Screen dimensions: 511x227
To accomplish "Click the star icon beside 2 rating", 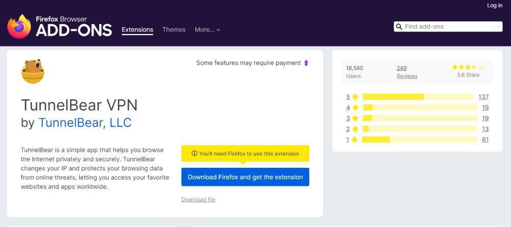I will click(x=355, y=129).
